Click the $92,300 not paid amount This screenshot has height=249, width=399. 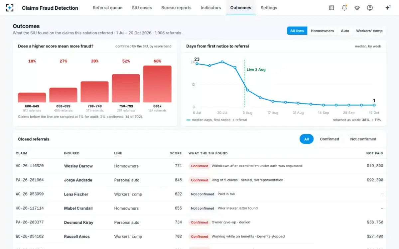coord(375,180)
